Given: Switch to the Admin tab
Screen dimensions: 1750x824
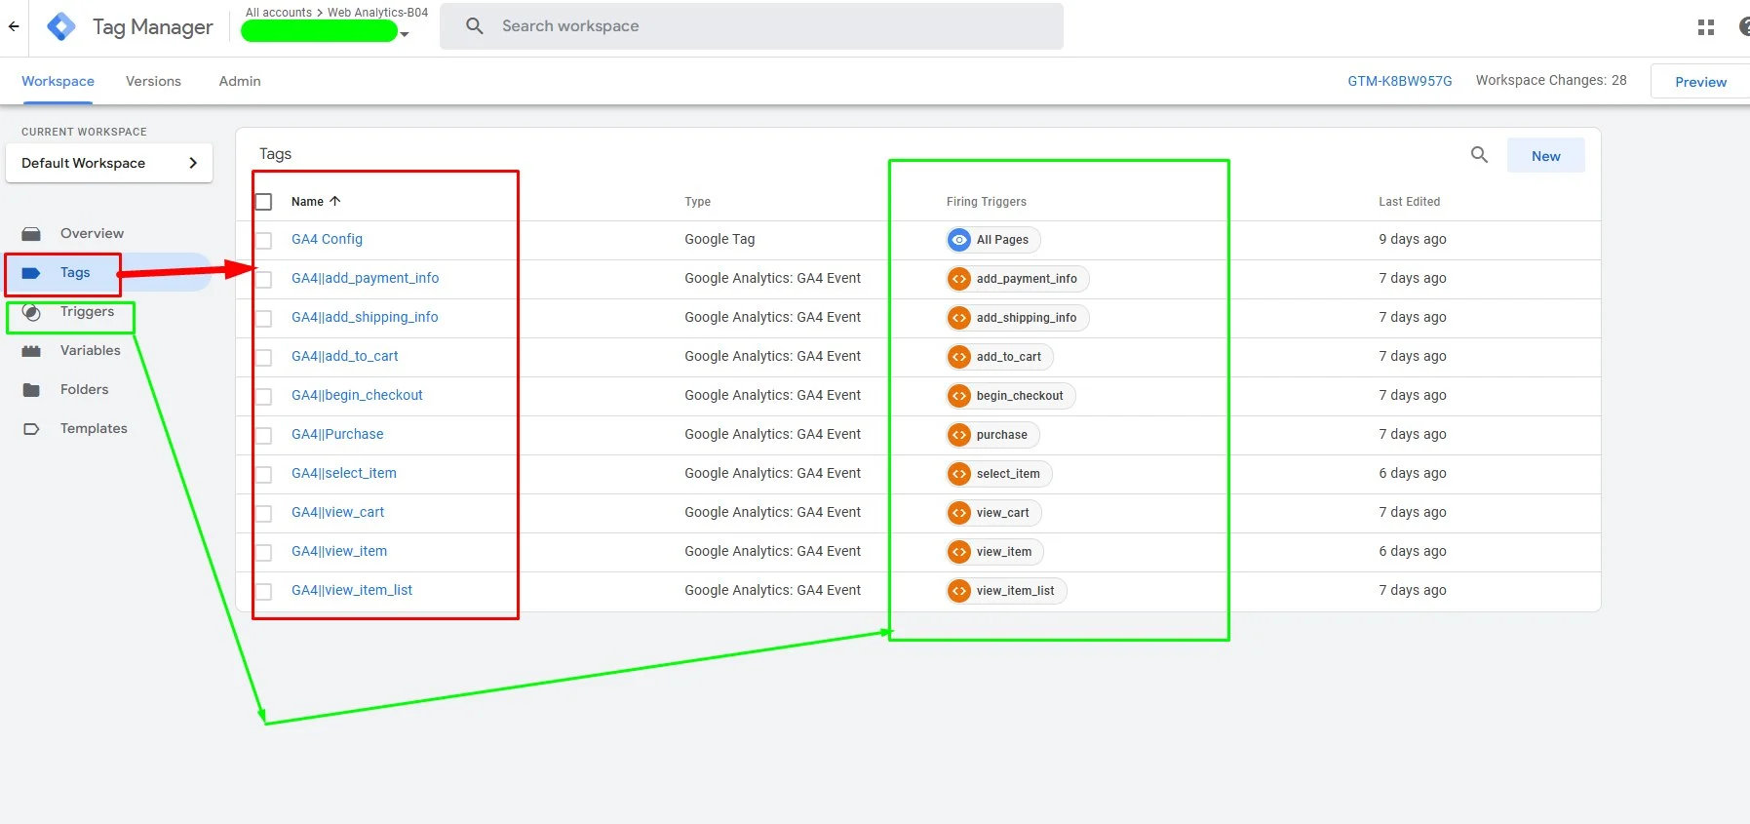Looking at the screenshot, I should (240, 81).
